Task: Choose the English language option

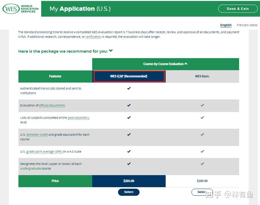Action: tap(226, 25)
